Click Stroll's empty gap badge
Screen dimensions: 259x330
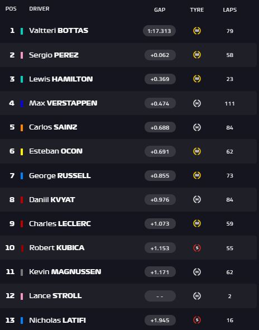160,296
